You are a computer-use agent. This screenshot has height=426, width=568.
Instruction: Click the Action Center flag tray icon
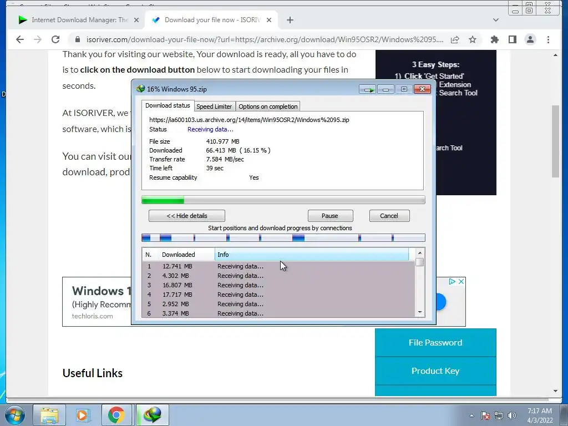click(486, 415)
